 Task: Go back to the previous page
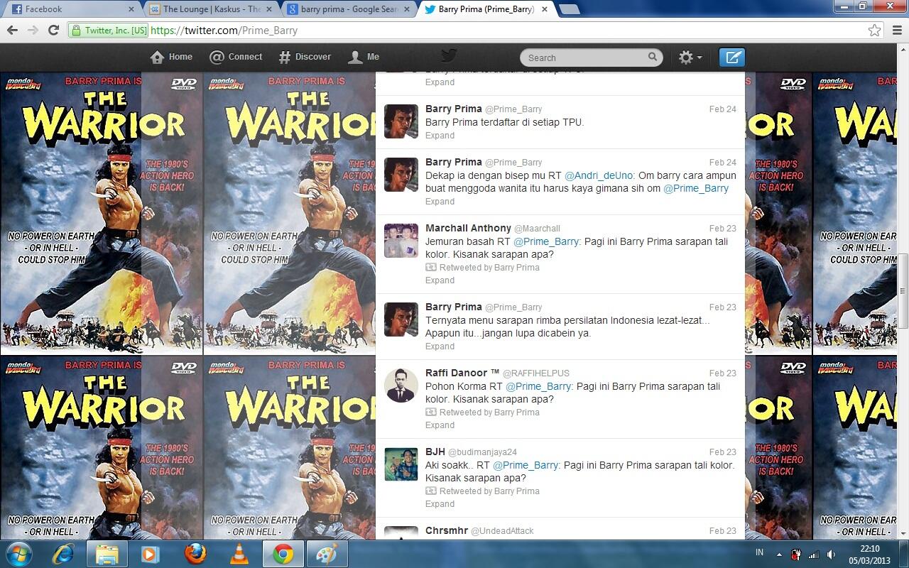(12, 31)
